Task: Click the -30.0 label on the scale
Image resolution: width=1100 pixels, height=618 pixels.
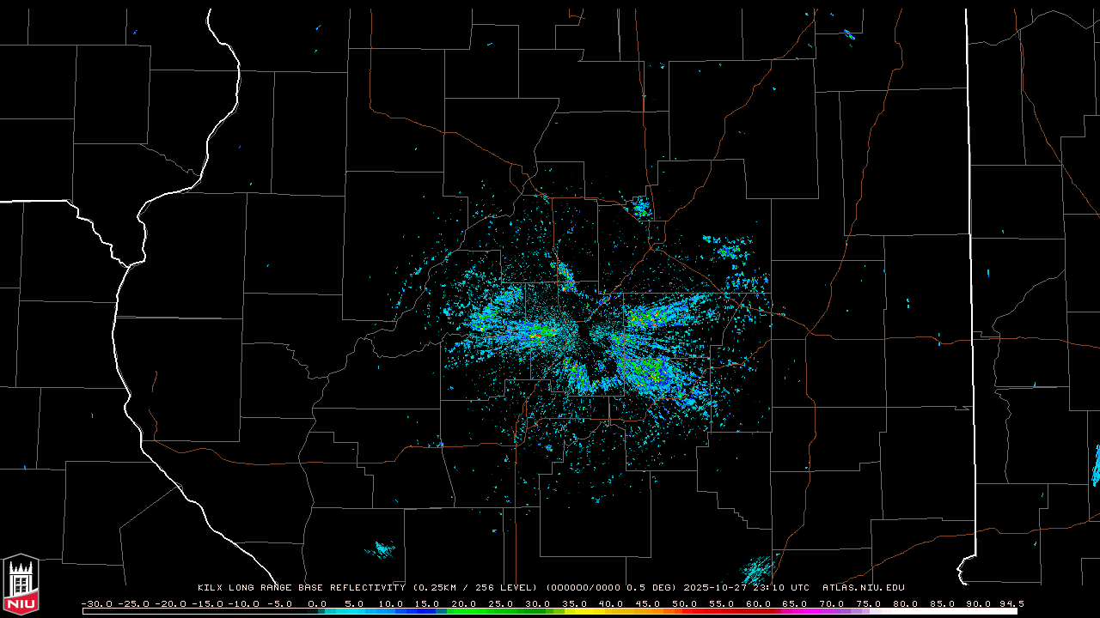Action: (96, 603)
